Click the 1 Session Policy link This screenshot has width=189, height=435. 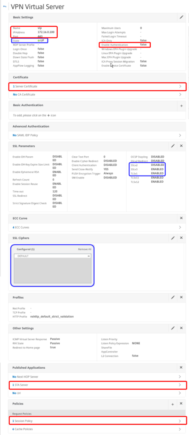[x=23, y=421]
